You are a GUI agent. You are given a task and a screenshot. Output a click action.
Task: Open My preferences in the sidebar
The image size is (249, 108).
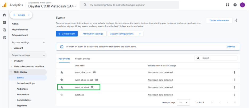pyautogui.click(x=20, y=30)
